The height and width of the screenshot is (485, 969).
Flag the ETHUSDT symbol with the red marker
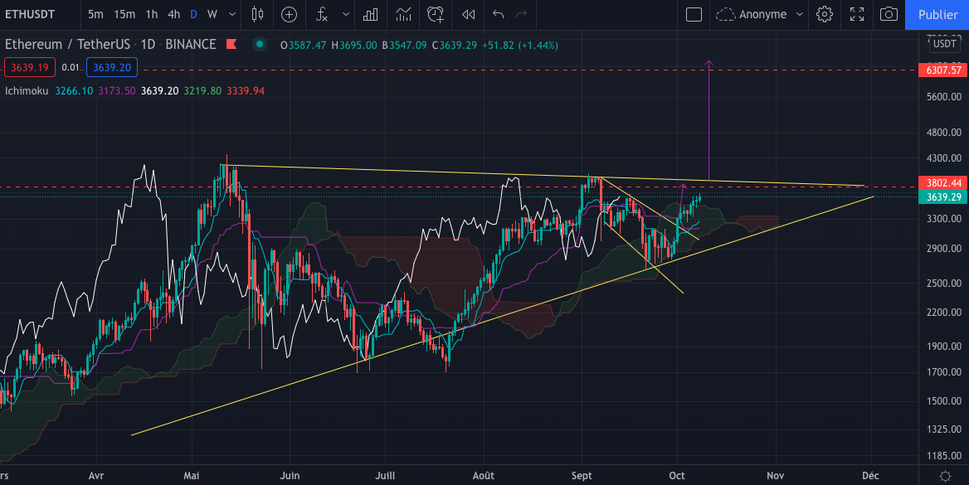point(233,44)
